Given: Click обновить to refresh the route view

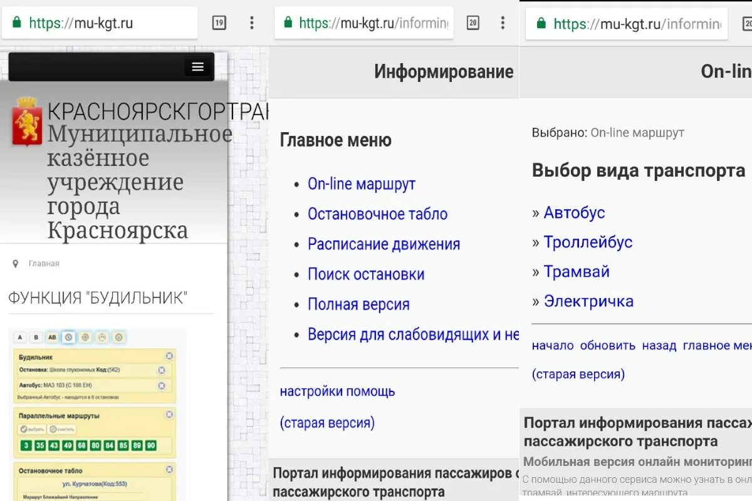Looking at the screenshot, I should pyautogui.click(x=608, y=345).
